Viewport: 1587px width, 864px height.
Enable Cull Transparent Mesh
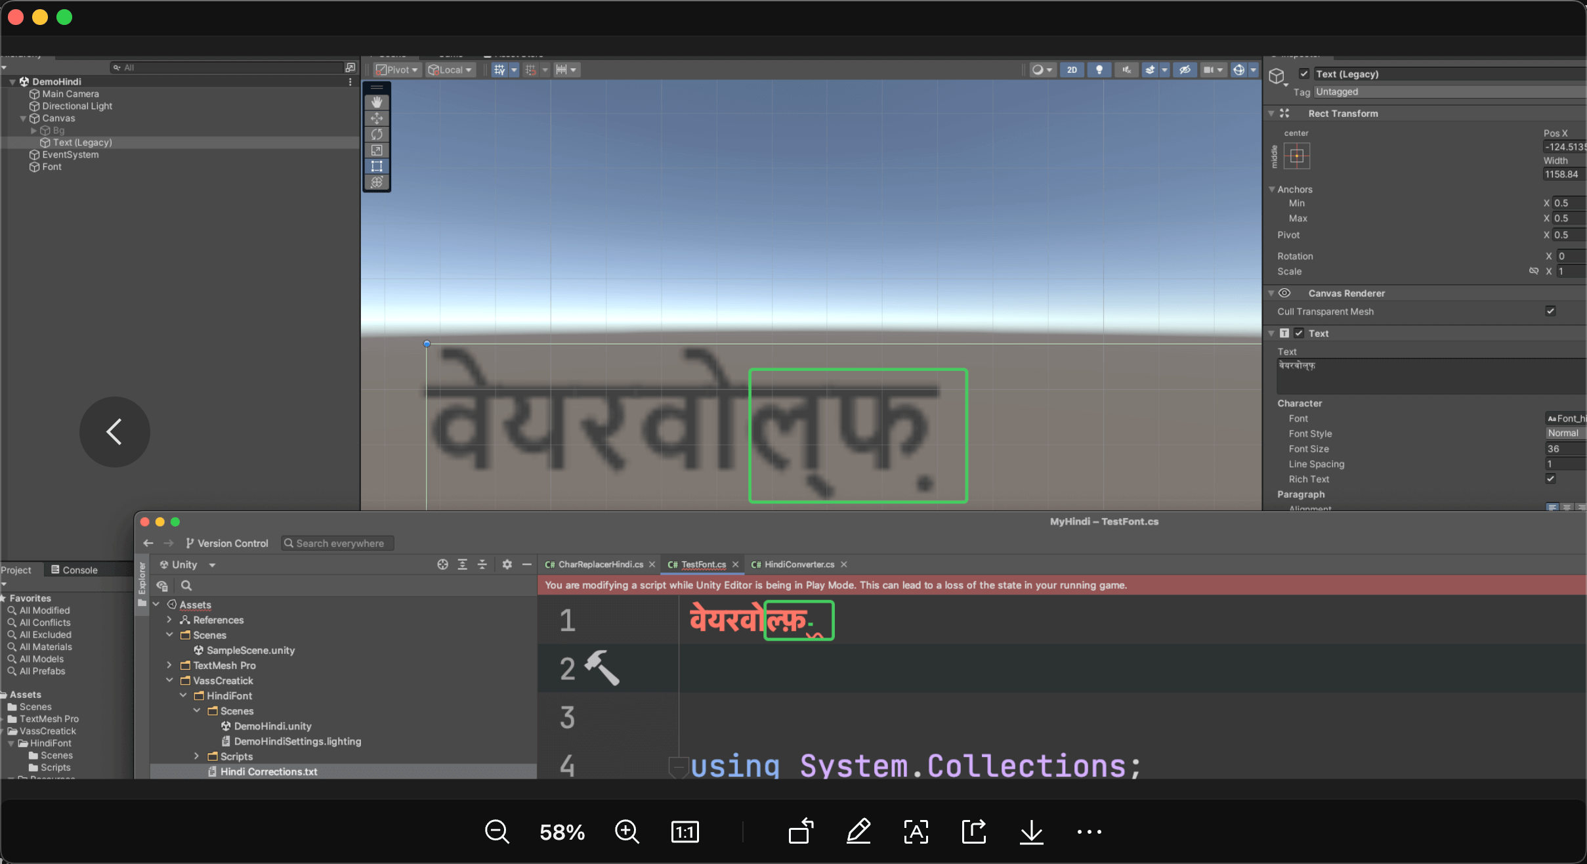tap(1550, 311)
